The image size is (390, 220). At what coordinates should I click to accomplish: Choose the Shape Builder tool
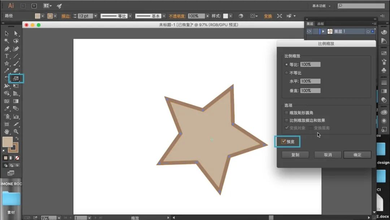pyautogui.click(x=7, y=94)
